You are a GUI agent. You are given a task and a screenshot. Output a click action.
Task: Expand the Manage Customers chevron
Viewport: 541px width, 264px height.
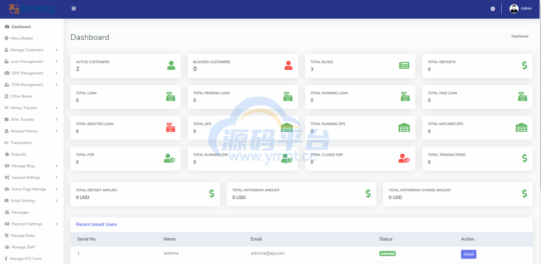tap(57, 50)
